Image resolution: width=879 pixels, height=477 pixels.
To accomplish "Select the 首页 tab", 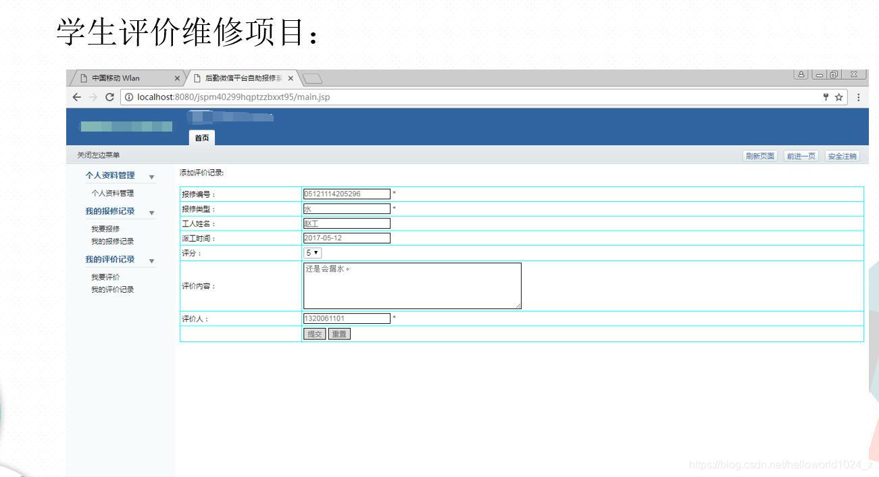I will click(x=202, y=138).
